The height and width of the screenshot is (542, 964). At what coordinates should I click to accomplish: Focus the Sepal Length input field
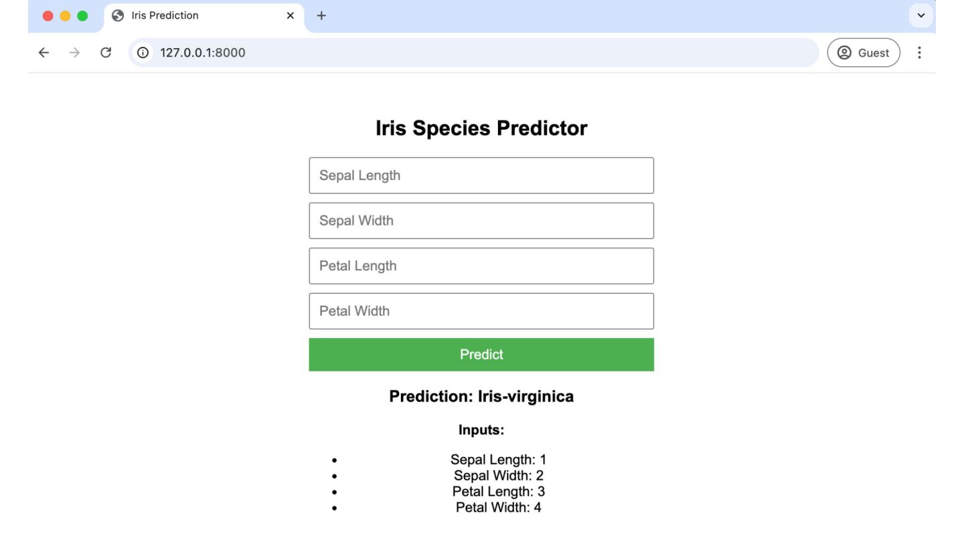point(481,175)
